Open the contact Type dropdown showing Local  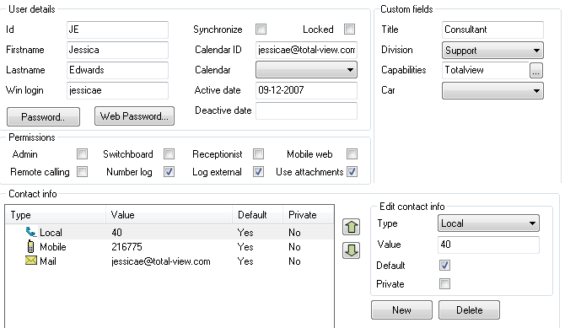(488, 223)
